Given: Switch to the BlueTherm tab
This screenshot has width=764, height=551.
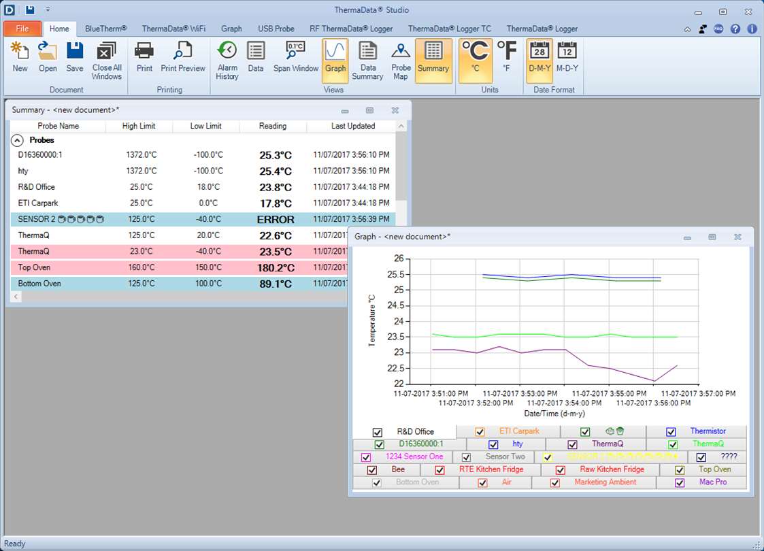Looking at the screenshot, I should (x=105, y=29).
